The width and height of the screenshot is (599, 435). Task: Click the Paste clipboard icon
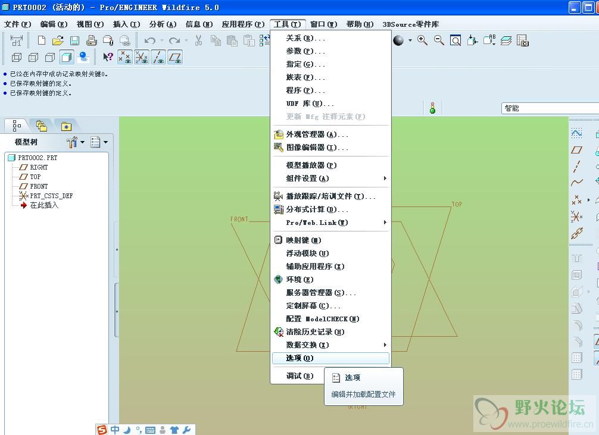click(232, 40)
